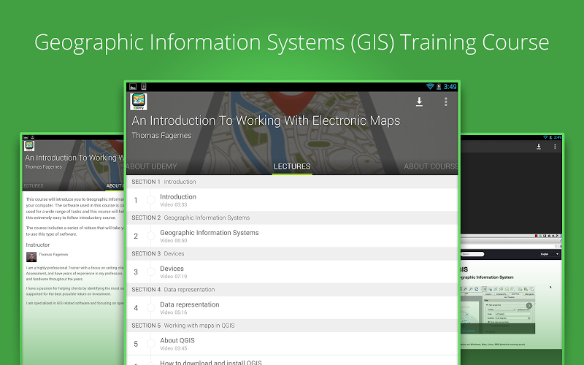Open lecture 4 Data representation
Screen dimensions: 584x365
[292, 307]
